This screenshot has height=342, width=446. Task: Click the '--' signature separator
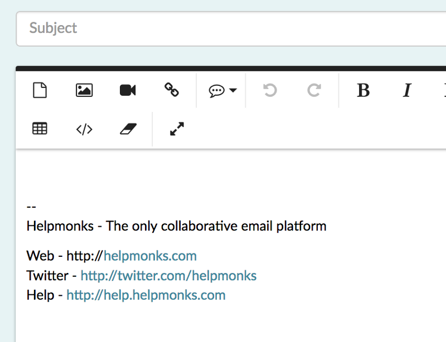click(31, 207)
